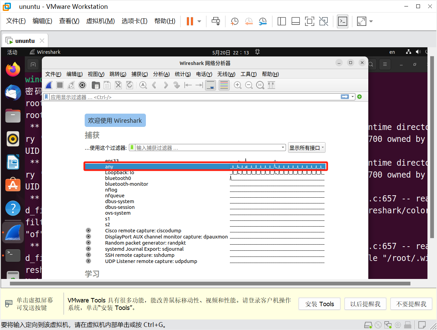This screenshot has height=330, width=437.
Task: Reset text to normal size icon
Action: click(x=260, y=85)
